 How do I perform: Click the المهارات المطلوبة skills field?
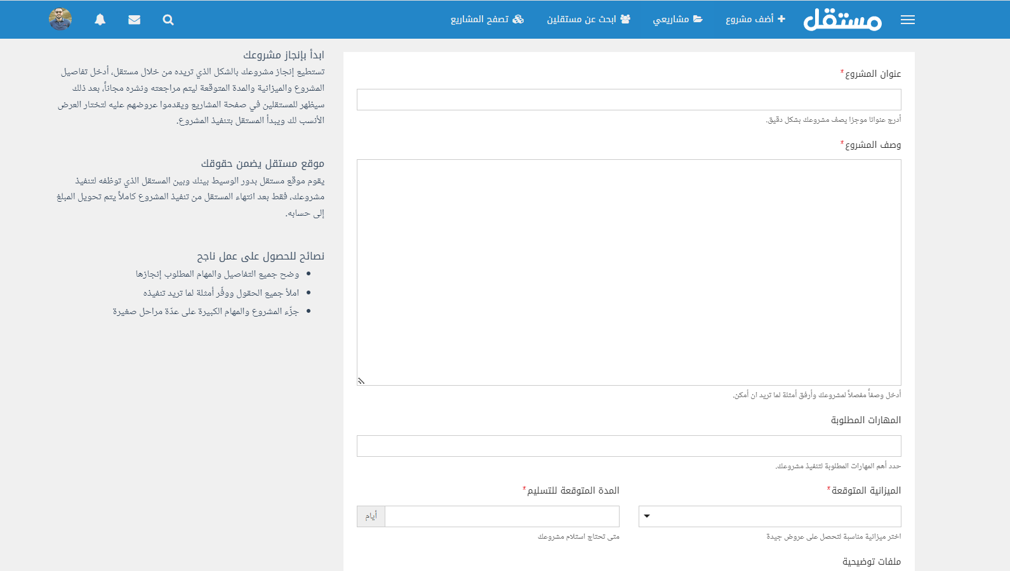coord(628,446)
